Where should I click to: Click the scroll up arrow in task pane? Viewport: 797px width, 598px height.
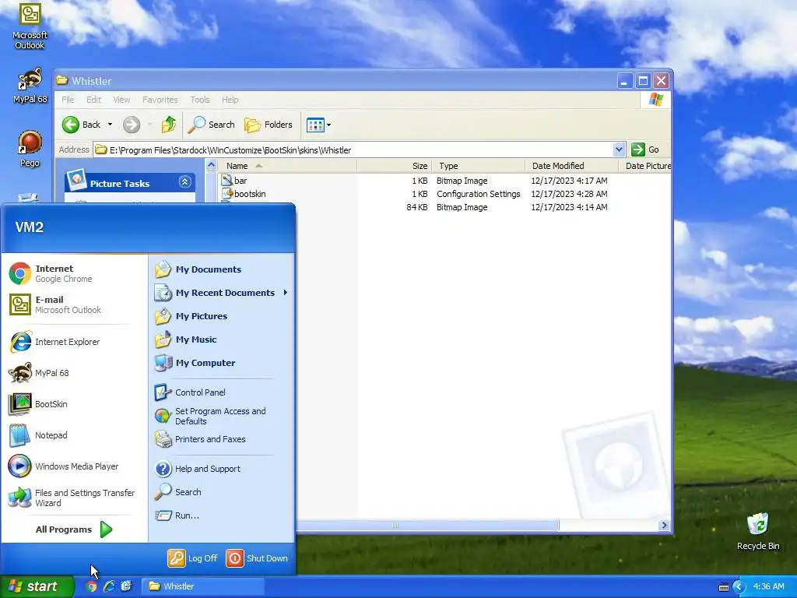click(212, 165)
